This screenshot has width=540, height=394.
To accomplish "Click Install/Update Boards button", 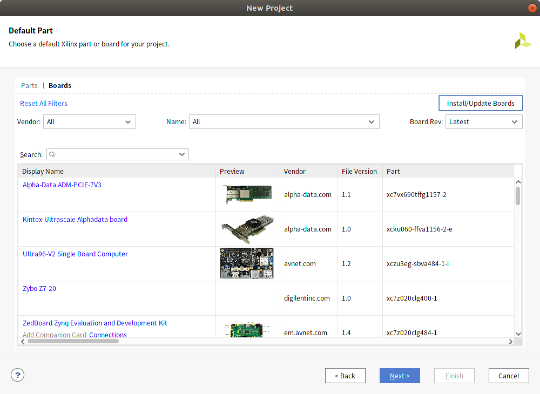I will coord(481,103).
